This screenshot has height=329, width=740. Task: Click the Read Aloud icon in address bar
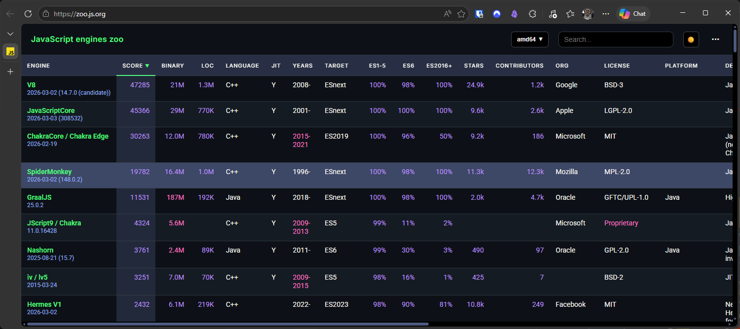(447, 14)
